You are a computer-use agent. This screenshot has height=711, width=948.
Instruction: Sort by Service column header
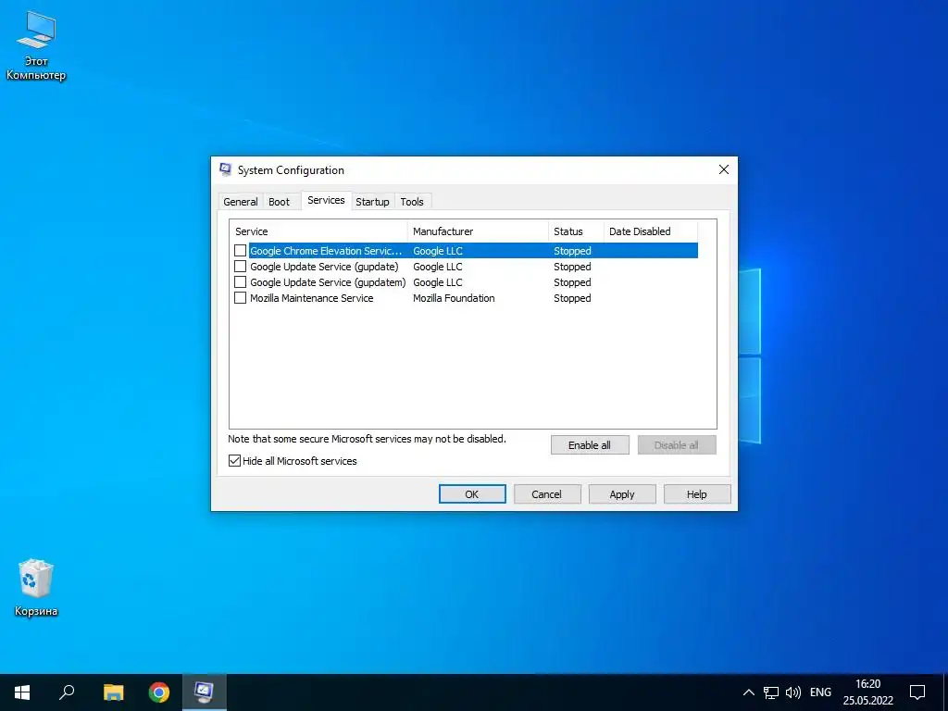coord(318,231)
